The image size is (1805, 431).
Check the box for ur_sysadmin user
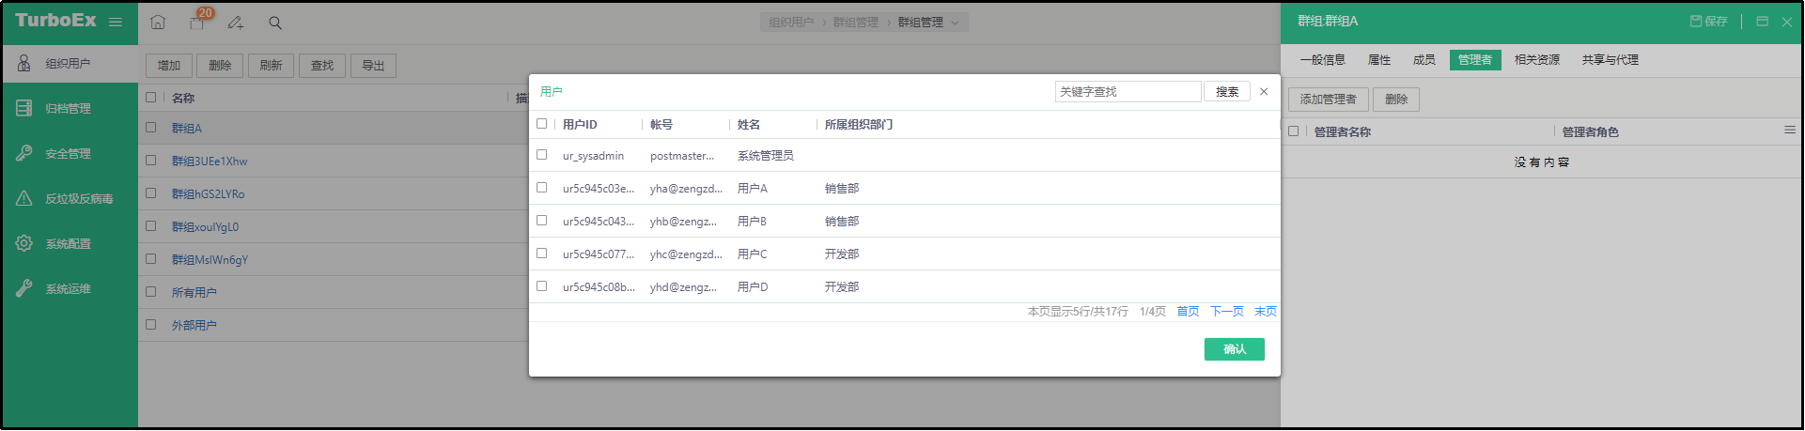click(542, 155)
